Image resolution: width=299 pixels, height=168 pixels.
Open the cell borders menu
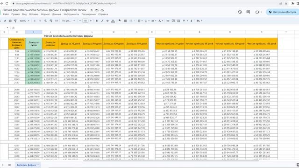tap(126, 21)
